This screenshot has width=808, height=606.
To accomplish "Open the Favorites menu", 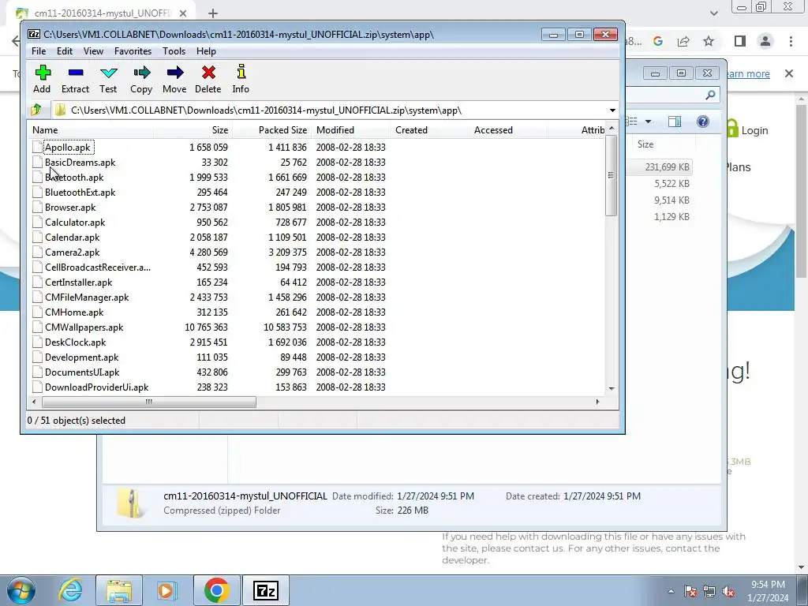I will pos(133,51).
